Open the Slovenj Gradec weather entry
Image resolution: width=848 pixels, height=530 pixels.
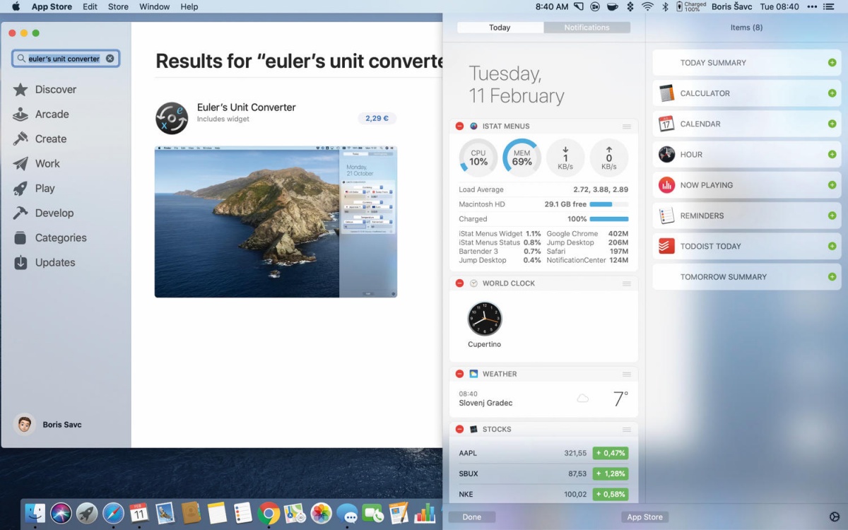[543, 399]
